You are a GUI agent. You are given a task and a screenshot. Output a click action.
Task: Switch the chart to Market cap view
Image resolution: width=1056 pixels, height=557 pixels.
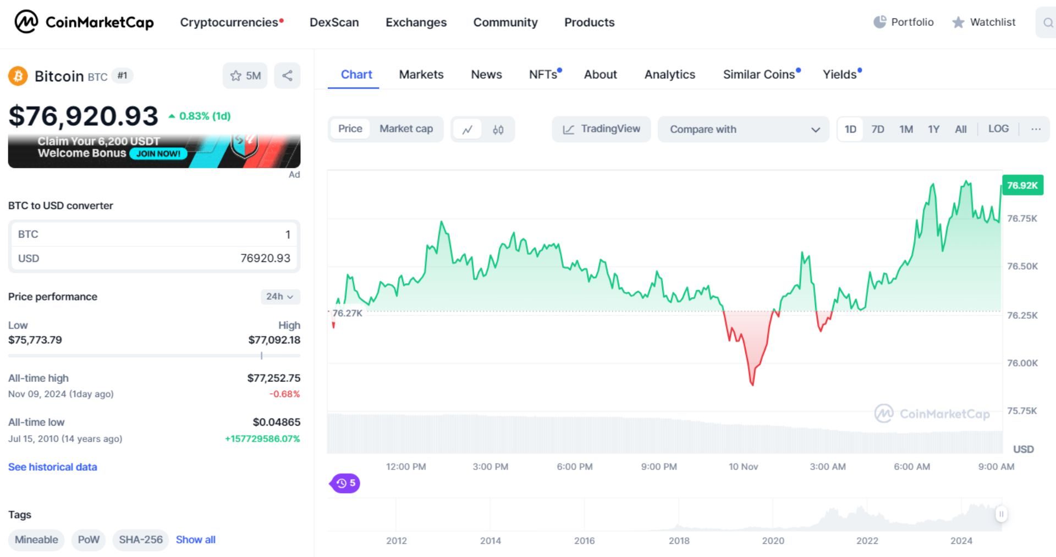point(406,129)
